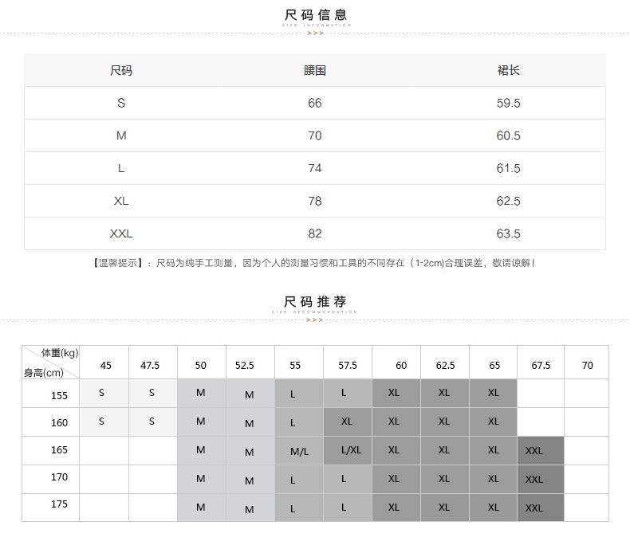Screen dimensions: 630x545
Task: Click the 尺码 column header
Action: [x=121, y=70]
